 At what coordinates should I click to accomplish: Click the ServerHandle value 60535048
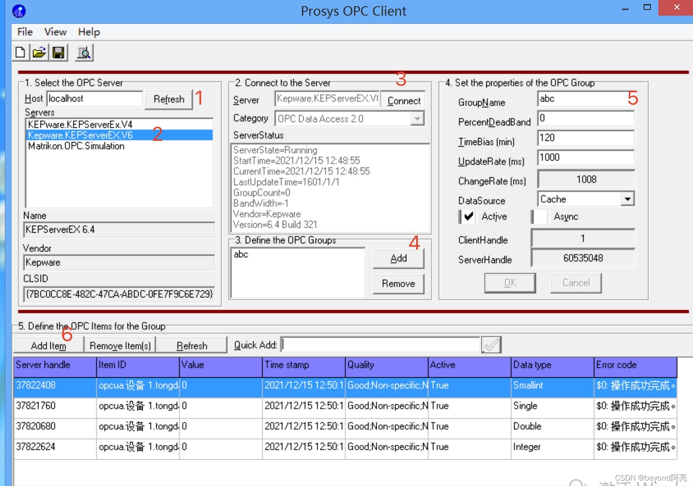pos(583,258)
